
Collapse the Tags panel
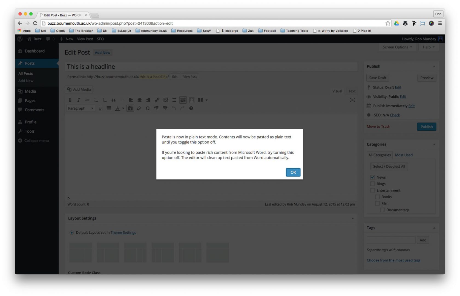pos(434,228)
